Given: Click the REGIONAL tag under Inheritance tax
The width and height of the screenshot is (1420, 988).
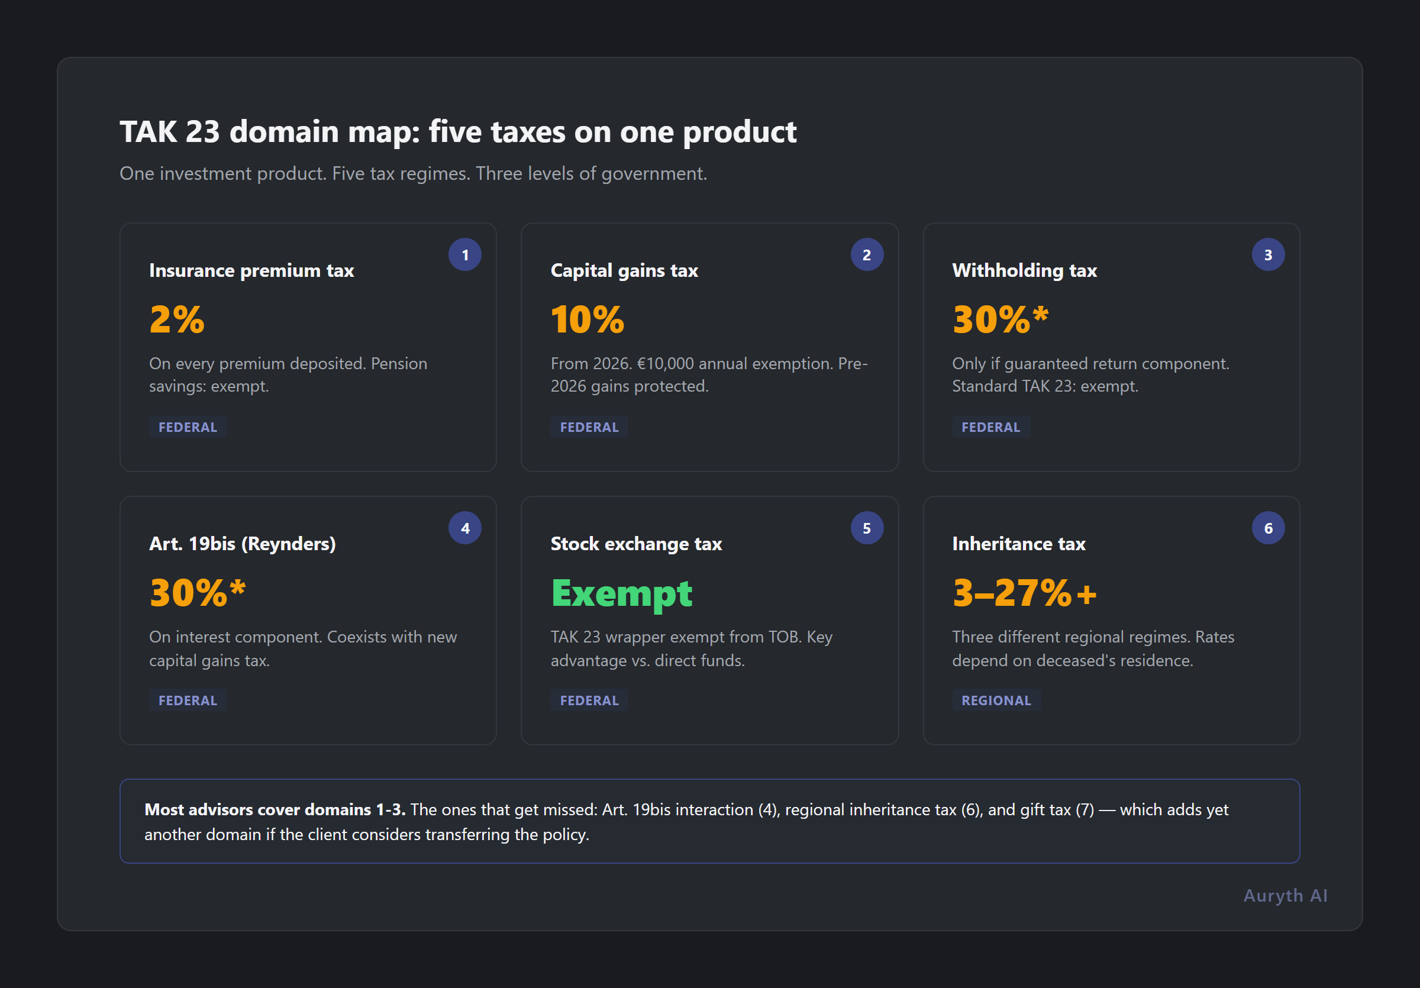Looking at the screenshot, I should pos(996,700).
